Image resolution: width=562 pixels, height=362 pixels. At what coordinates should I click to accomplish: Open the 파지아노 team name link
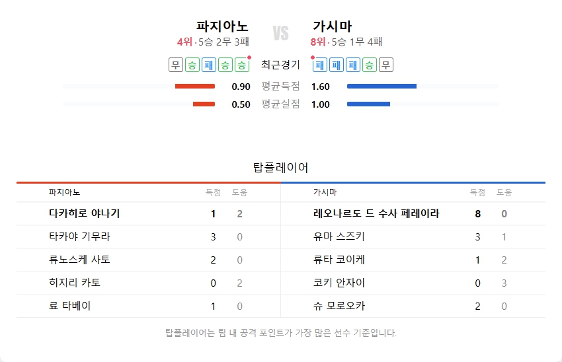click(x=222, y=26)
